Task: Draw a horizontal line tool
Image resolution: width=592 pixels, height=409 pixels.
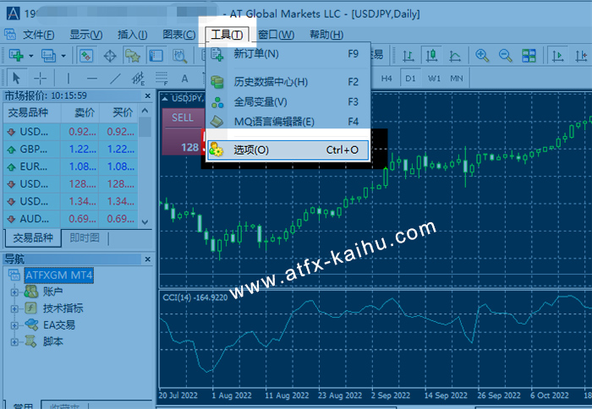Action: click(91, 79)
